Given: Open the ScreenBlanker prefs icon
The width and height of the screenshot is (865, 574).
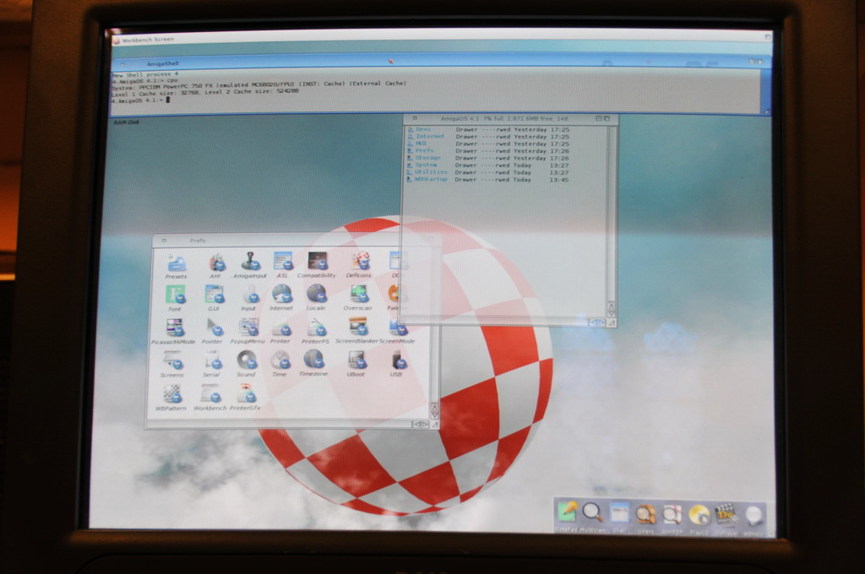Looking at the screenshot, I should 357,331.
